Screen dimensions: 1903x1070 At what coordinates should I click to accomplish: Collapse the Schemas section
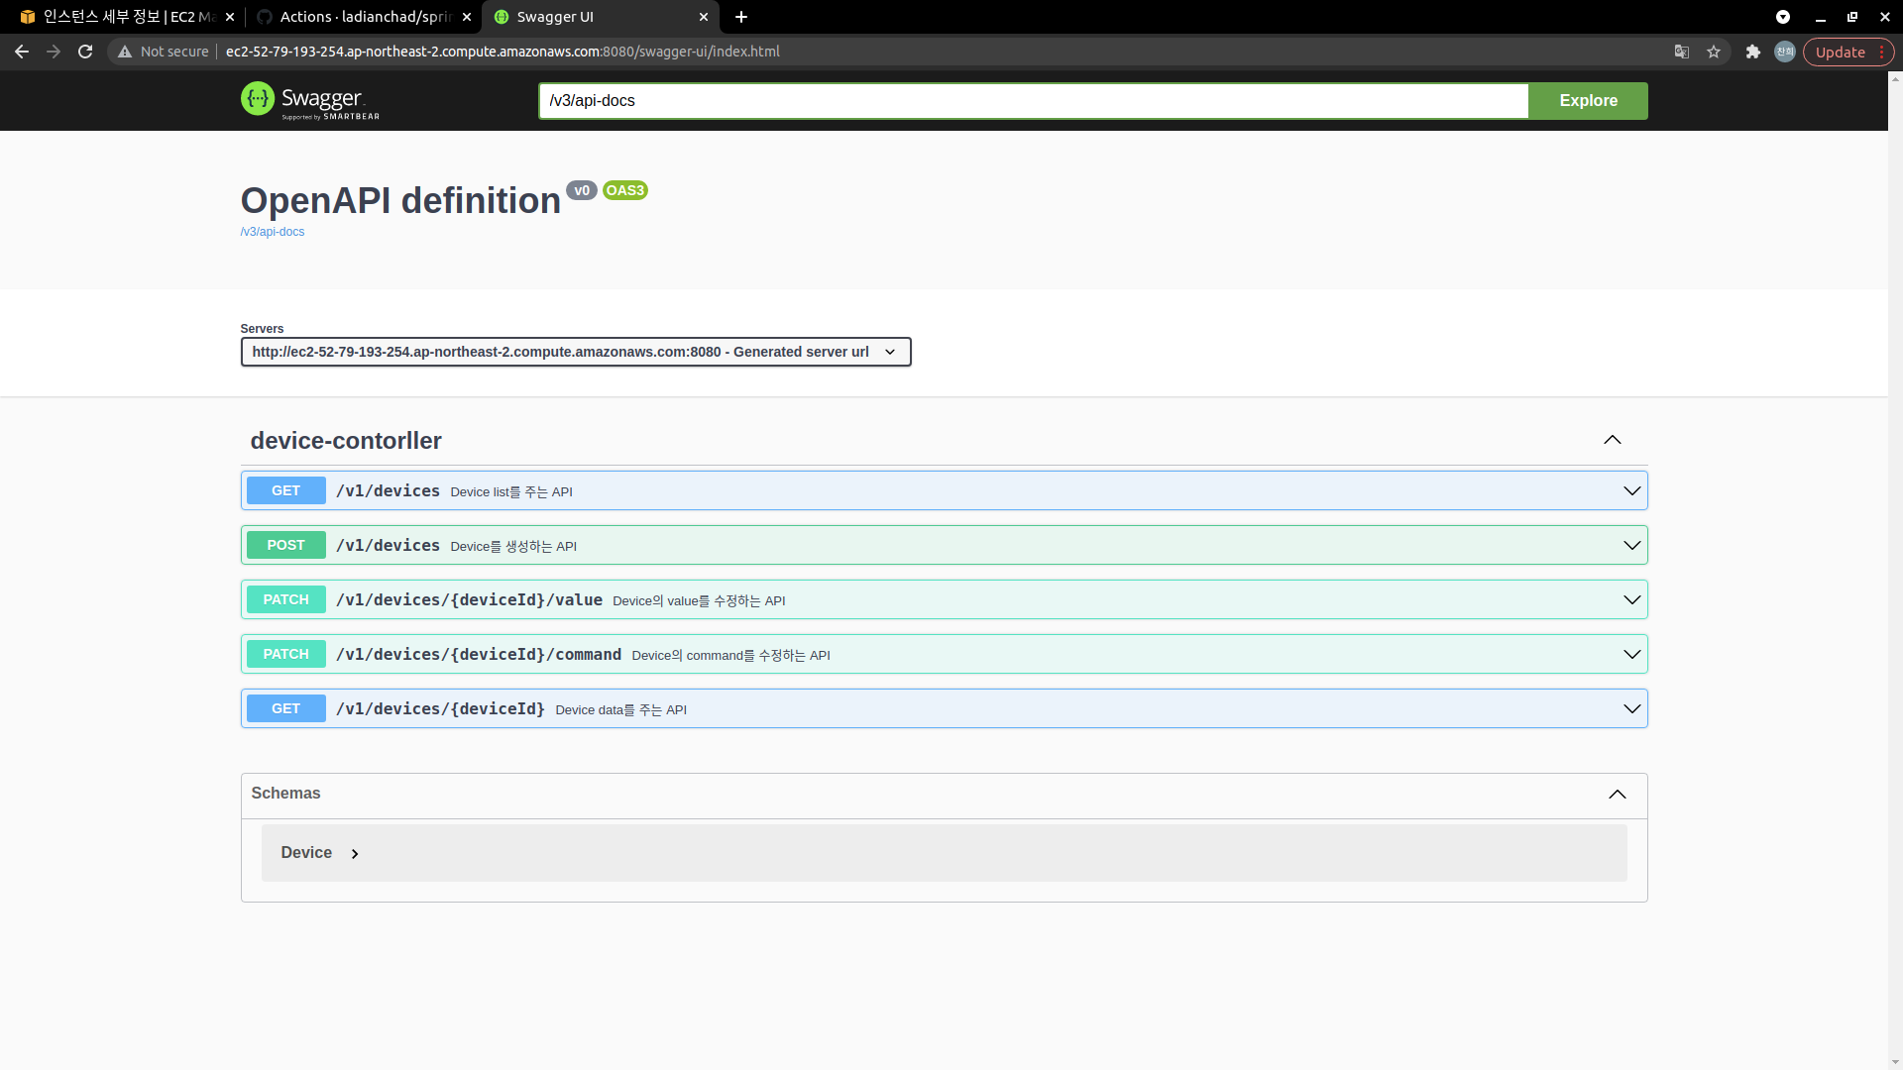(x=1617, y=795)
